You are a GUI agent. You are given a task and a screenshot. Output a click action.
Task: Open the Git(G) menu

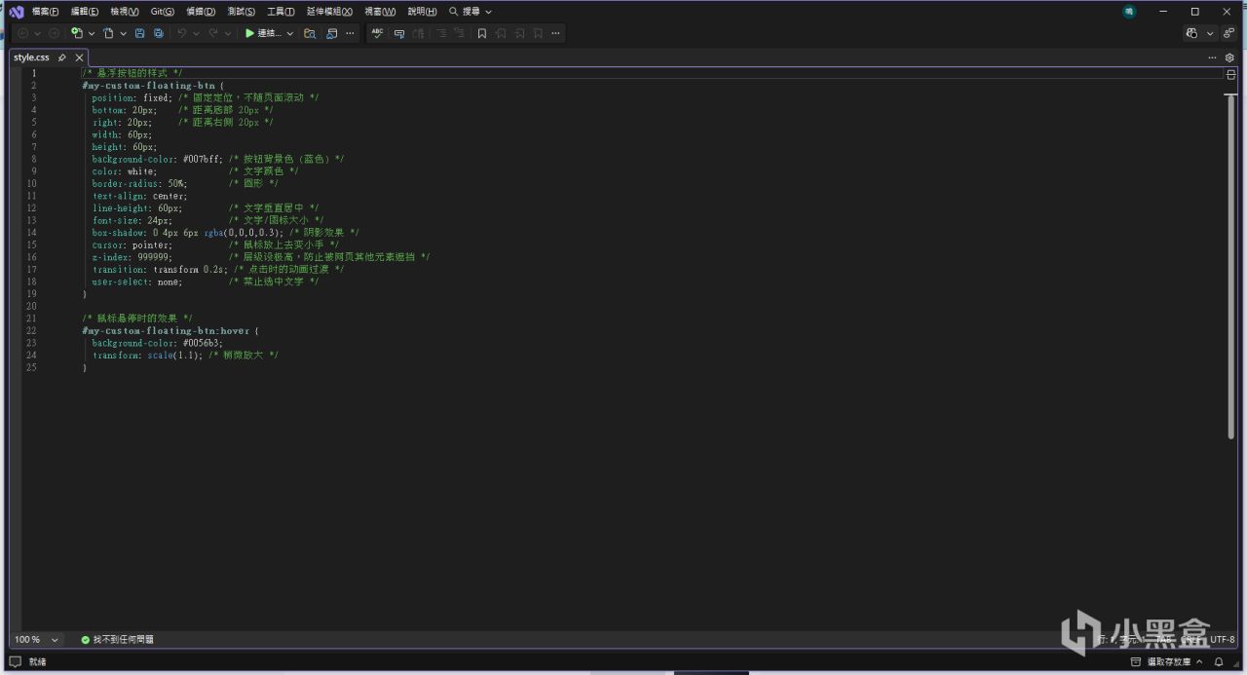tap(163, 12)
